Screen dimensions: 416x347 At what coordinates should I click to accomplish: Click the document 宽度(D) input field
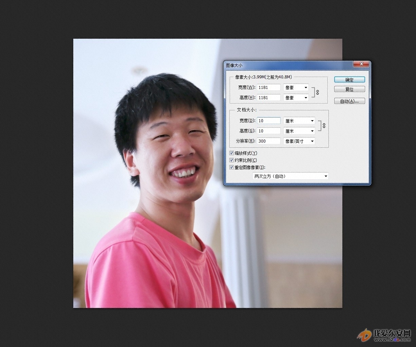pos(269,121)
